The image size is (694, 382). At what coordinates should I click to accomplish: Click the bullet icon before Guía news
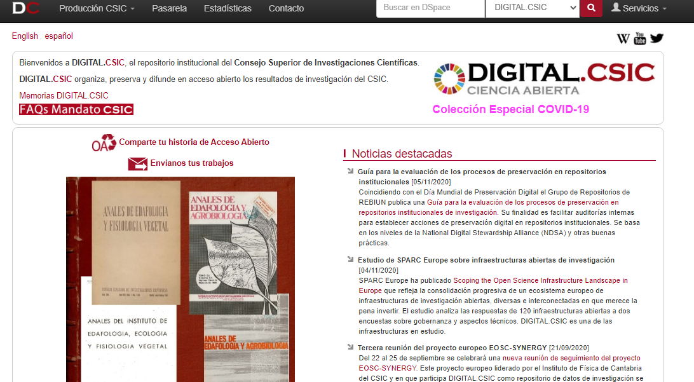click(x=351, y=171)
